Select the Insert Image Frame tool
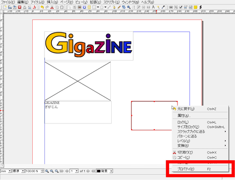235x180 pixels. point(79,7)
